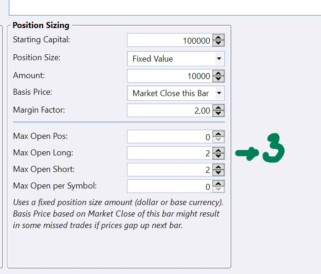The height and width of the screenshot is (274, 321).
Task: Click the Max Open per Symbol field
Action: (x=169, y=186)
